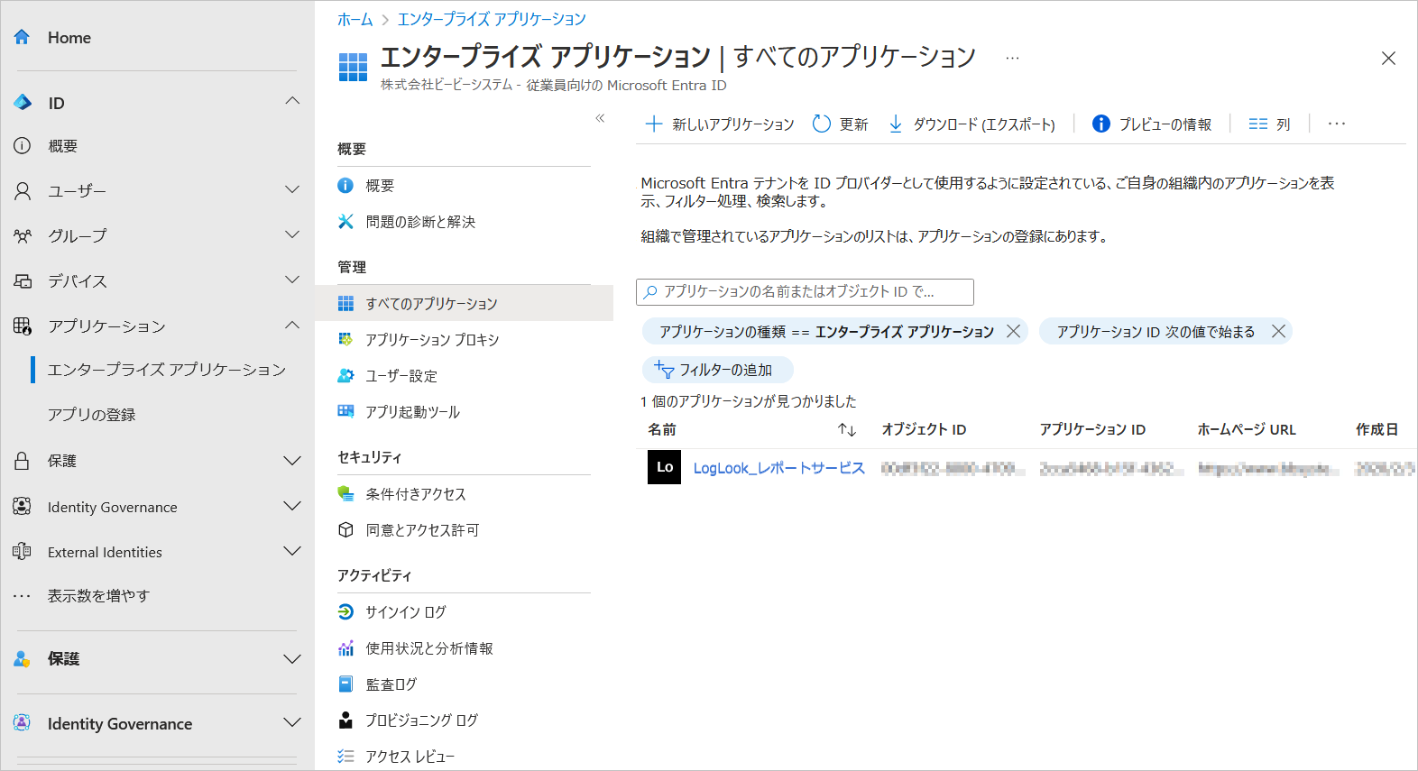Click the ユーザー person icon in sidebar
This screenshot has height=771, width=1418.
click(23, 191)
